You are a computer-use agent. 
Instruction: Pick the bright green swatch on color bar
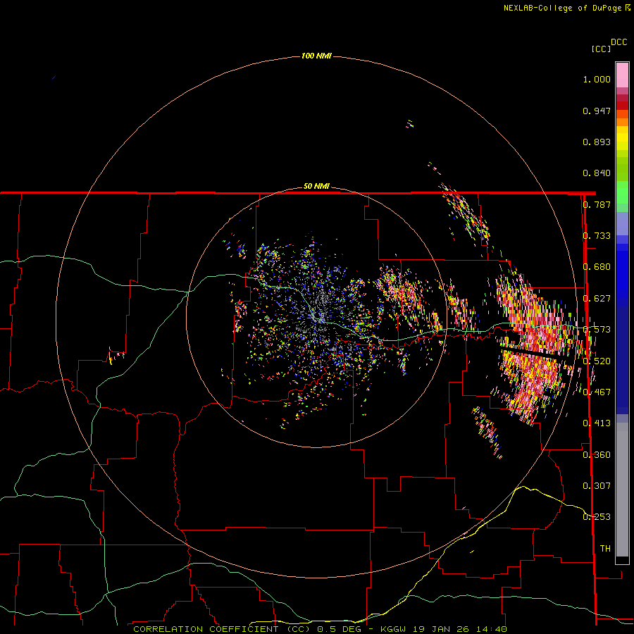click(622, 192)
